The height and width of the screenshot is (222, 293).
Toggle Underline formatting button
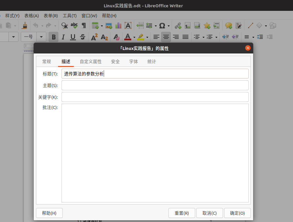tap(73, 37)
